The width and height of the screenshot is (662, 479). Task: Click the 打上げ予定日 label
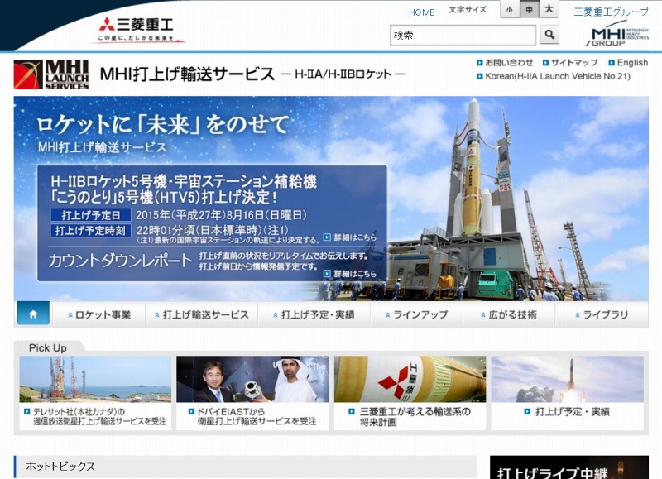coord(91,215)
